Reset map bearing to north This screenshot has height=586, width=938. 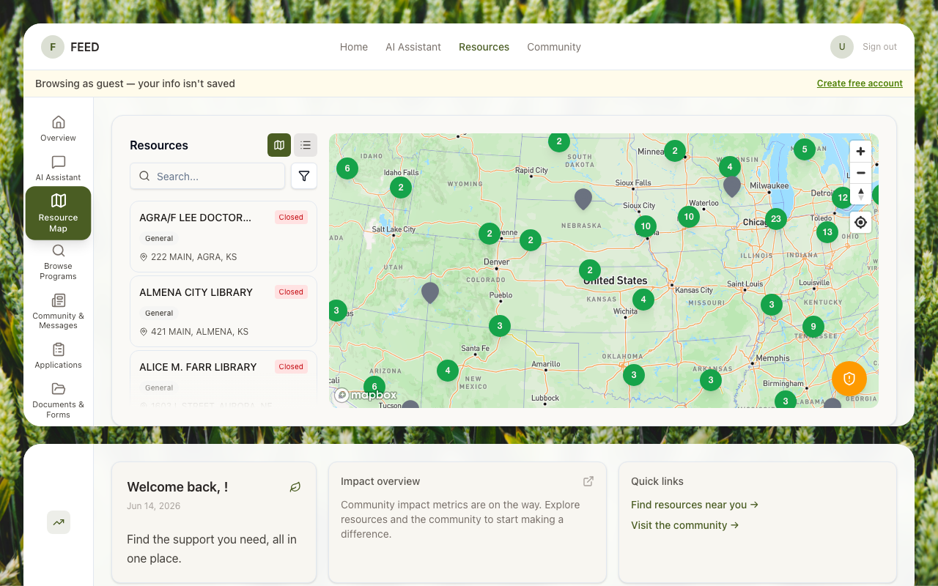pos(860,194)
